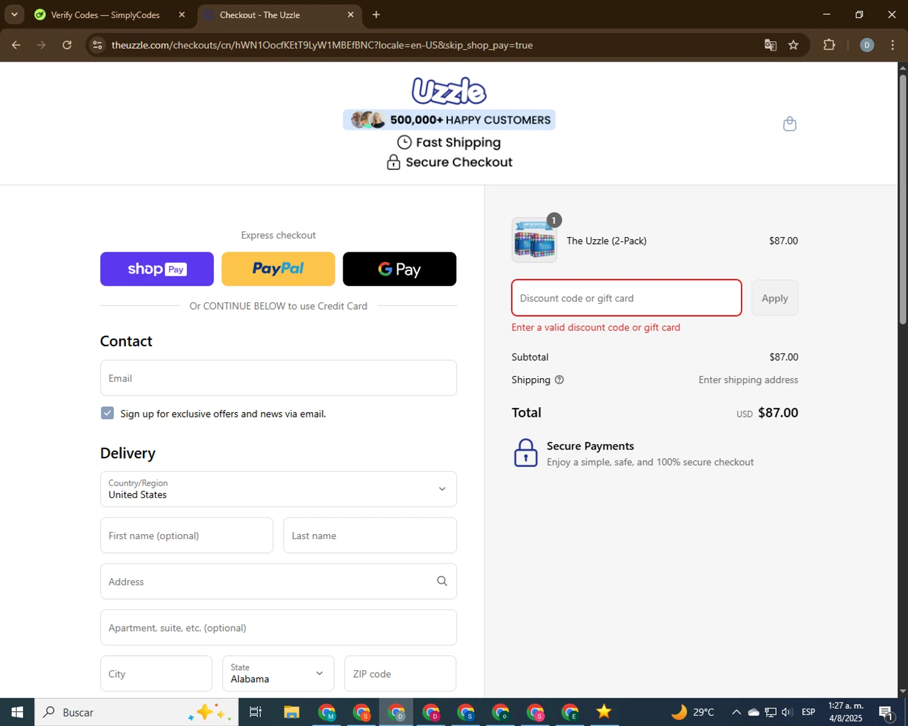Image resolution: width=908 pixels, height=726 pixels.
Task: Open the Chrome taskbar icon labeled M
Action: (x=327, y=712)
